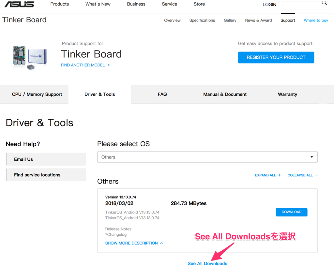This screenshot has height=267, width=334.
Task: Click the Tinker Board product thumbnail
Action: click(x=30, y=57)
